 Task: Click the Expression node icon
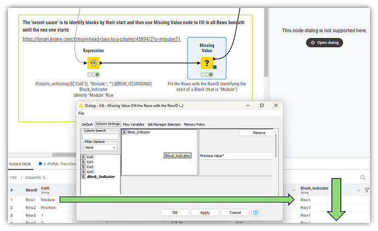point(94,63)
